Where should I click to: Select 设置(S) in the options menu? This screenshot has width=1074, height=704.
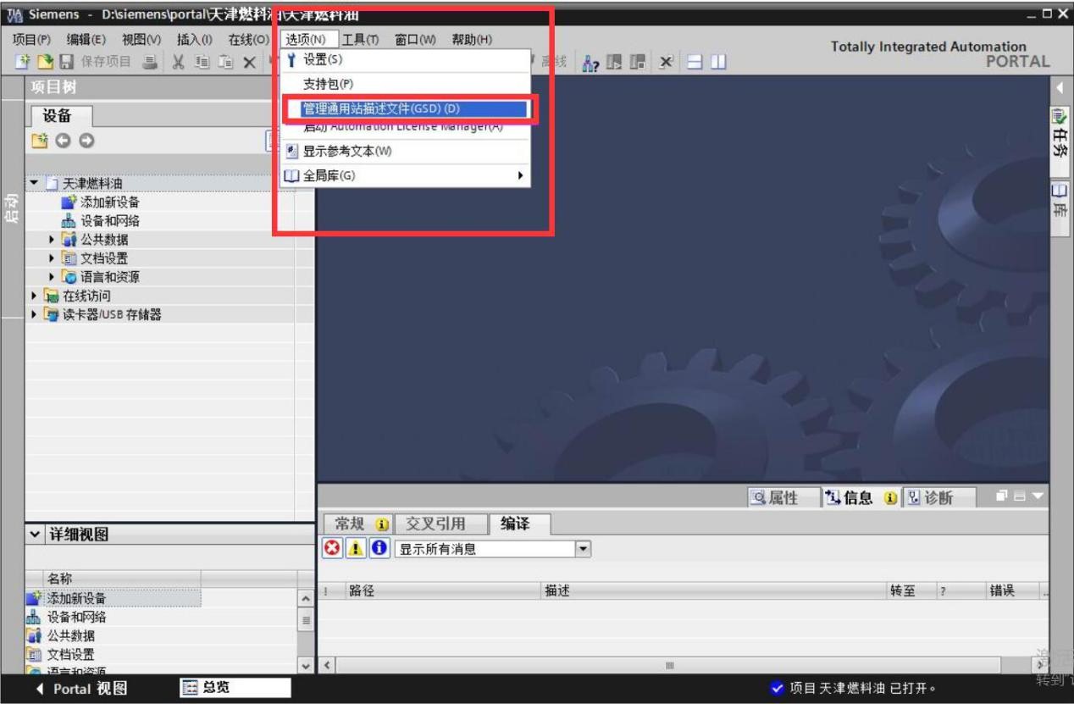click(404, 60)
